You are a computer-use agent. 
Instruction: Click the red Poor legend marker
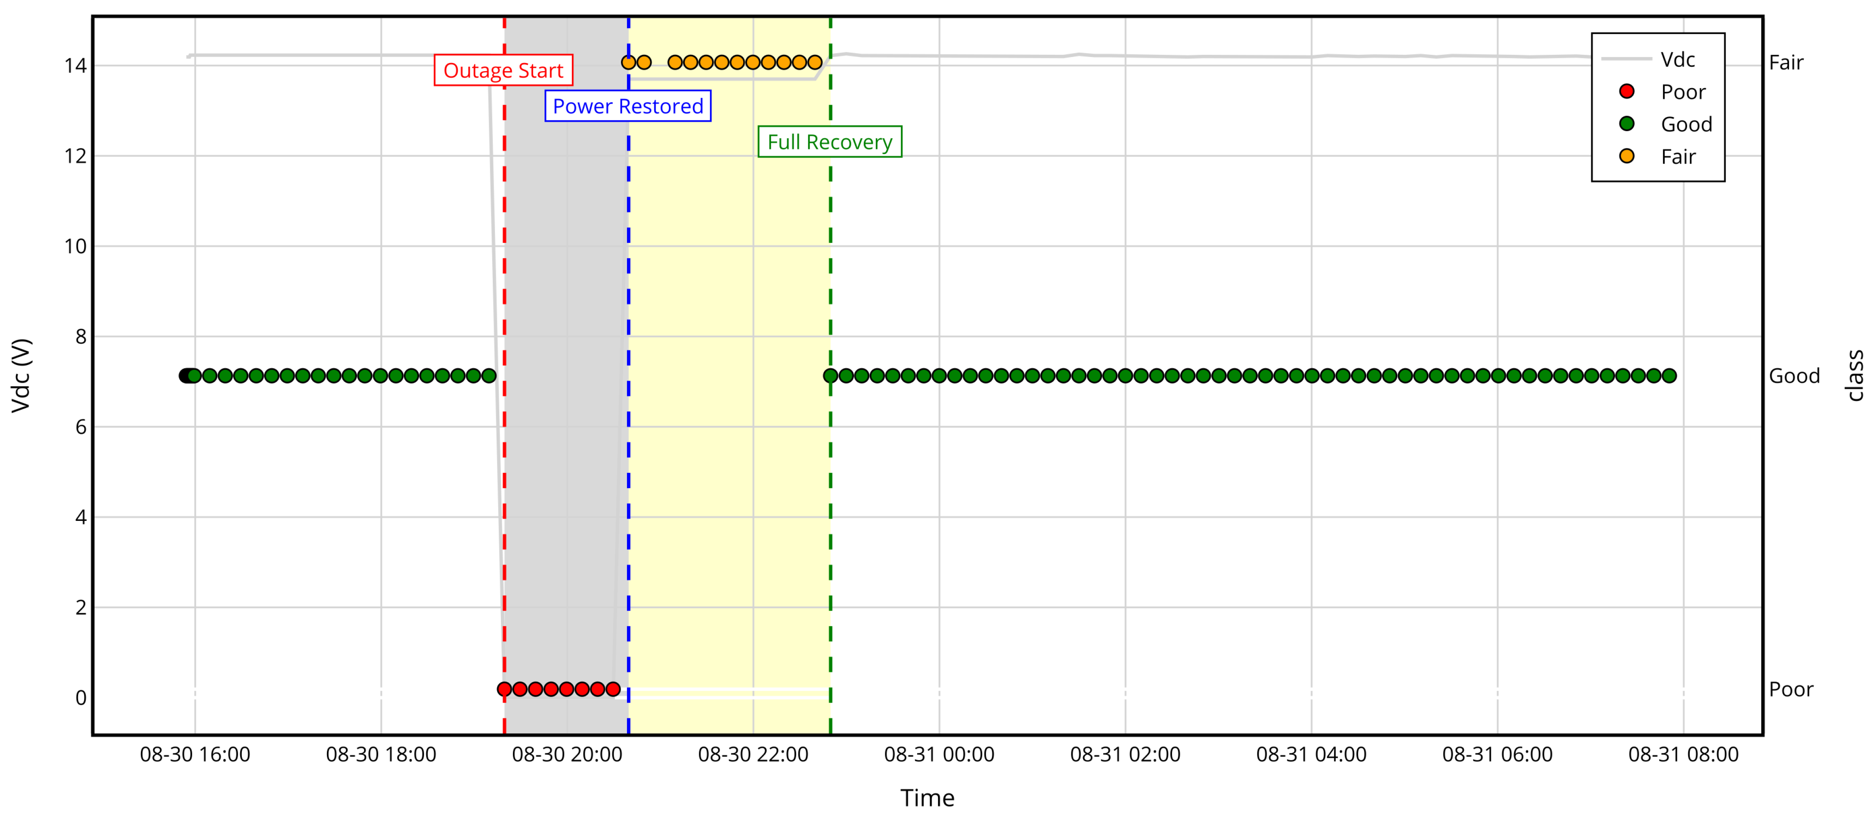(x=1626, y=91)
